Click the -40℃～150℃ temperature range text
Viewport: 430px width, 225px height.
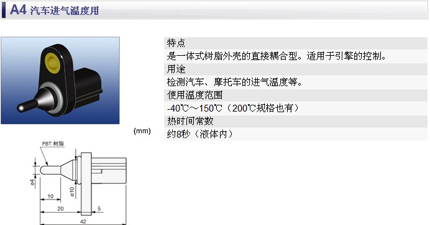194,108
